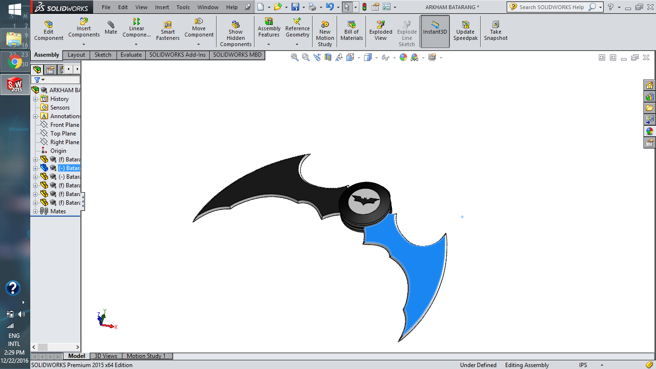This screenshot has width=656, height=369.
Task: Switch to Sketch tab
Action: tap(103, 55)
